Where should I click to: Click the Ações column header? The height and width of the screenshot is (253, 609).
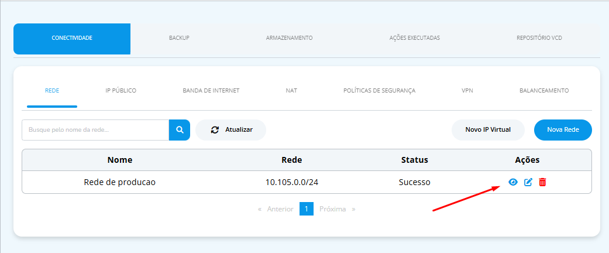527,160
